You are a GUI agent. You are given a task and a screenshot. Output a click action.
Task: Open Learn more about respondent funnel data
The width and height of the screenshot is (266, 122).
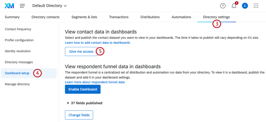[x=95, y=82]
